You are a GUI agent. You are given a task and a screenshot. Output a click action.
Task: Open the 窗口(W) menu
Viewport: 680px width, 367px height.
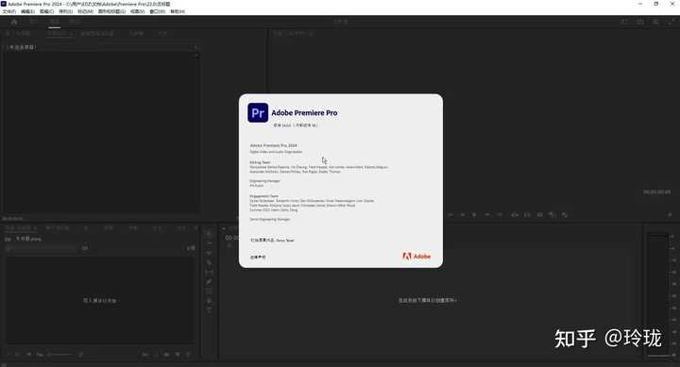tap(157, 11)
